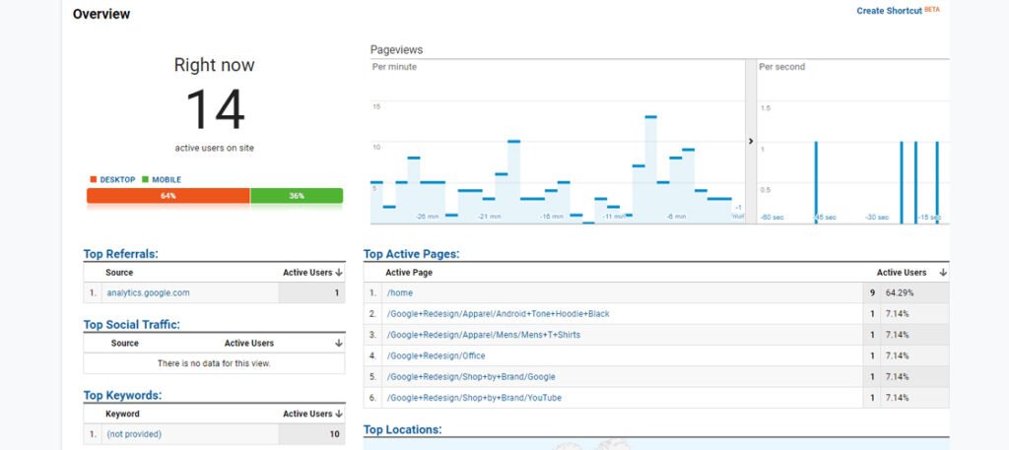Select the green 36% mobile bar segment
This screenshot has height=450, width=1009.
tap(297, 196)
